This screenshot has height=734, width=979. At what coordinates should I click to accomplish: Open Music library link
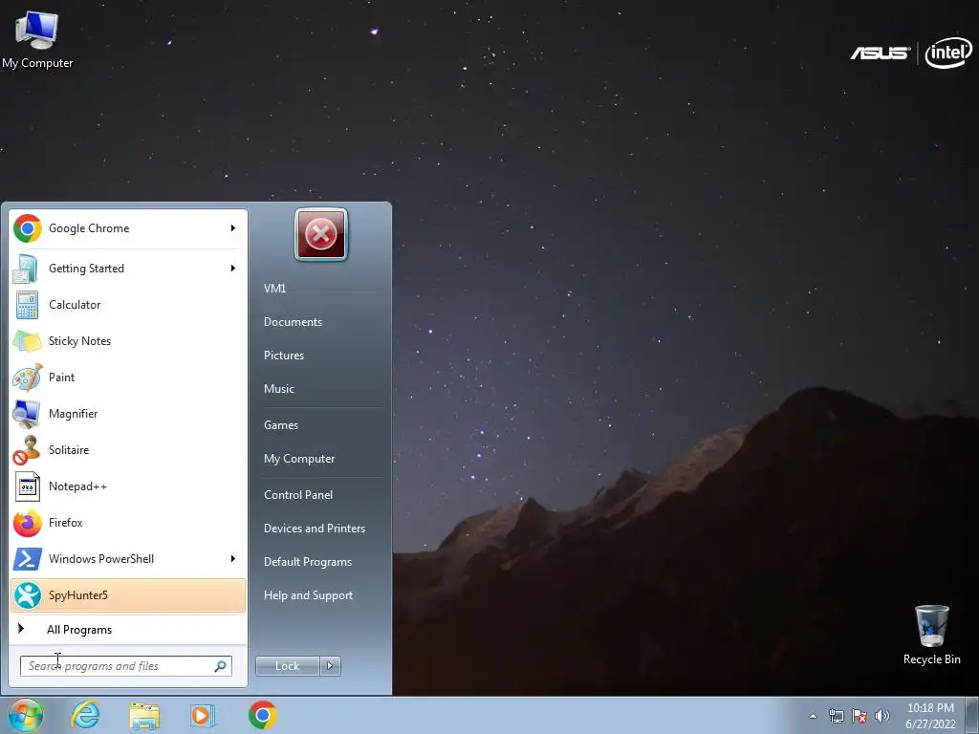[x=278, y=389]
